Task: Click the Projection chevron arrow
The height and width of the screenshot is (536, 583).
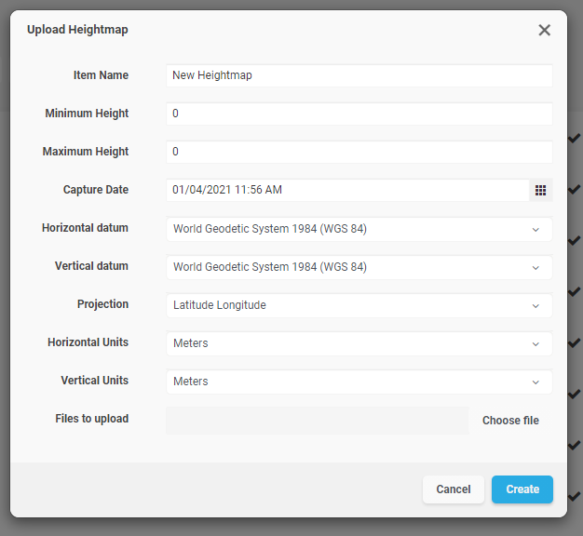Action: coord(536,305)
